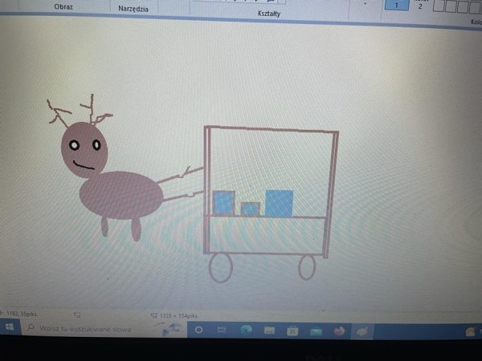482x361 pixels.
Task: Open the Windows Start menu
Action: coord(10,327)
